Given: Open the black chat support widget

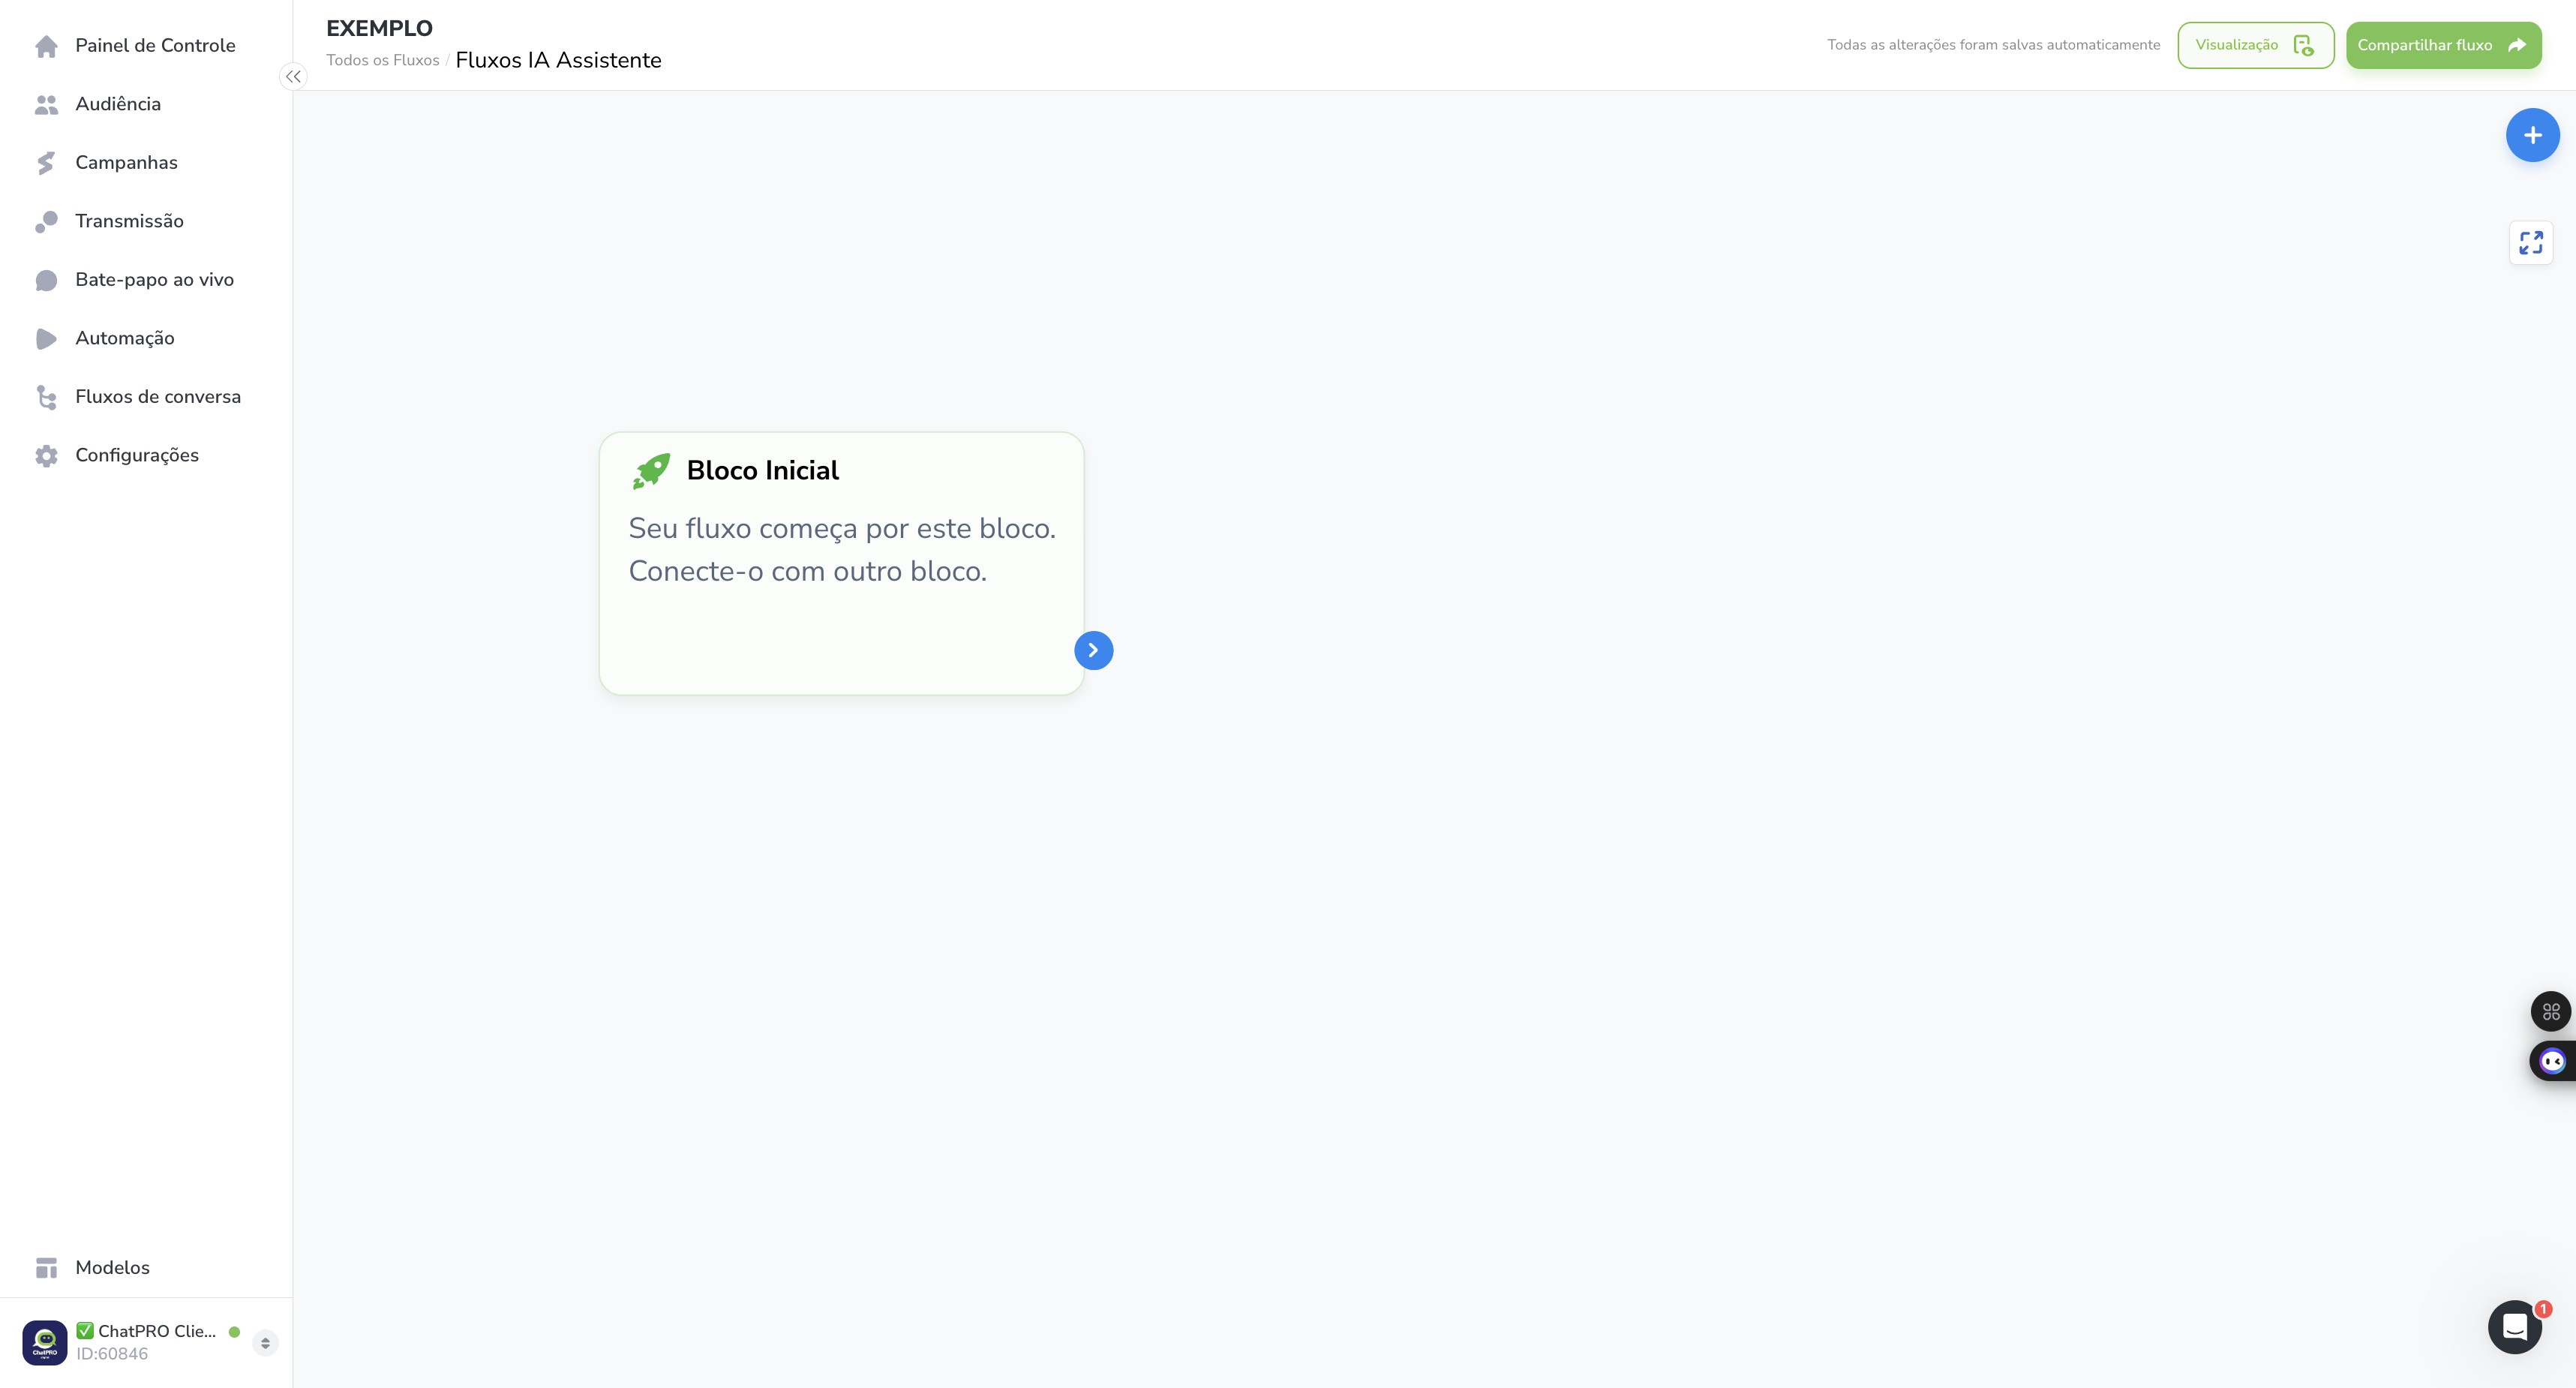Looking at the screenshot, I should pyautogui.click(x=2515, y=1327).
